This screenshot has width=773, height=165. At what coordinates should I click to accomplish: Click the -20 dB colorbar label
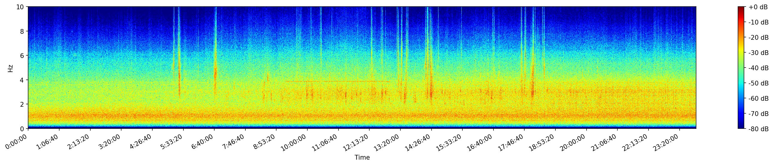758,38
